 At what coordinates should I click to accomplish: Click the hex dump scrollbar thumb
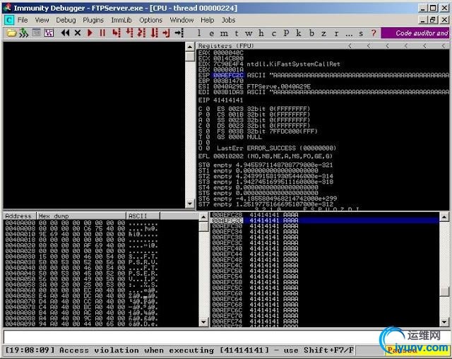click(203, 226)
